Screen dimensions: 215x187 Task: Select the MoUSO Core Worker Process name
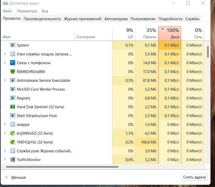[x=41, y=89]
